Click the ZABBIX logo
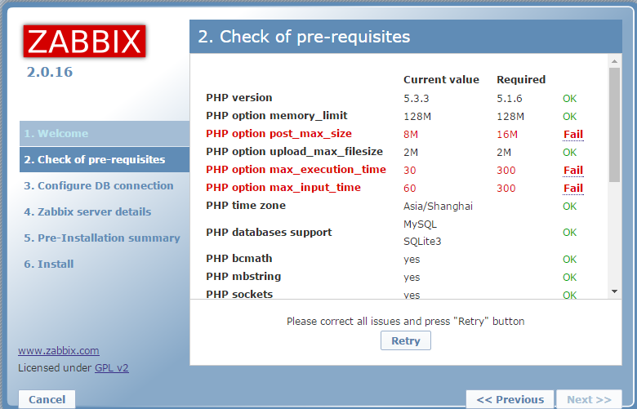Image resolution: width=637 pixels, height=409 pixels. [84, 42]
